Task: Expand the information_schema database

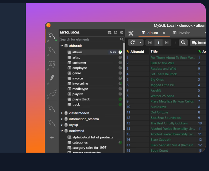Action: 62,119
